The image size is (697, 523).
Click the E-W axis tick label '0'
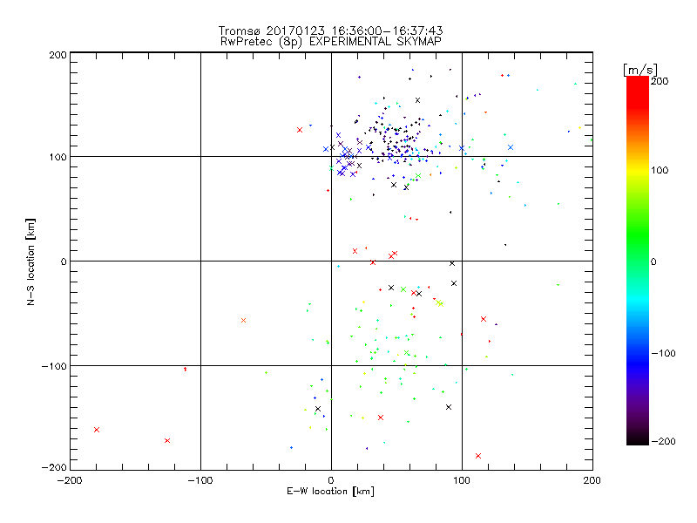331,480
